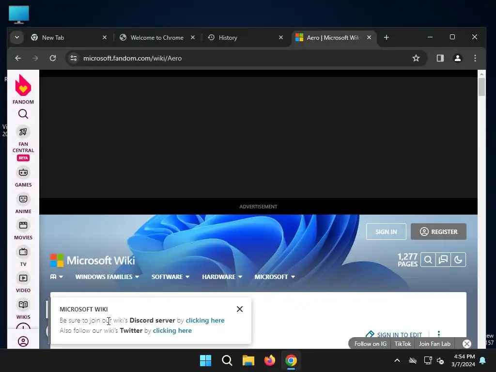Image resolution: width=496 pixels, height=372 pixels.
Task: Launch Firefox from the taskbar
Action: tap(269, 360)
